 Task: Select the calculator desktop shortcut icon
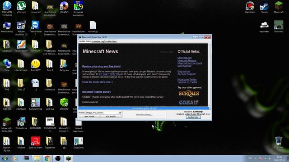pos(35,104)
